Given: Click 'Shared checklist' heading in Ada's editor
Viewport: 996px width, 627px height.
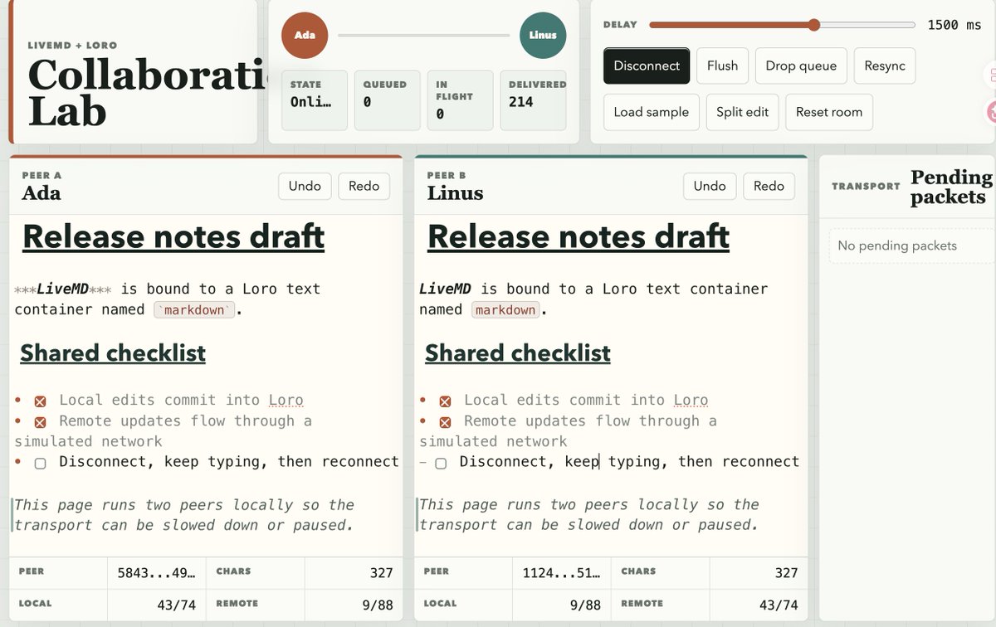Looking at the screenshot, I should tap(113, 353).
